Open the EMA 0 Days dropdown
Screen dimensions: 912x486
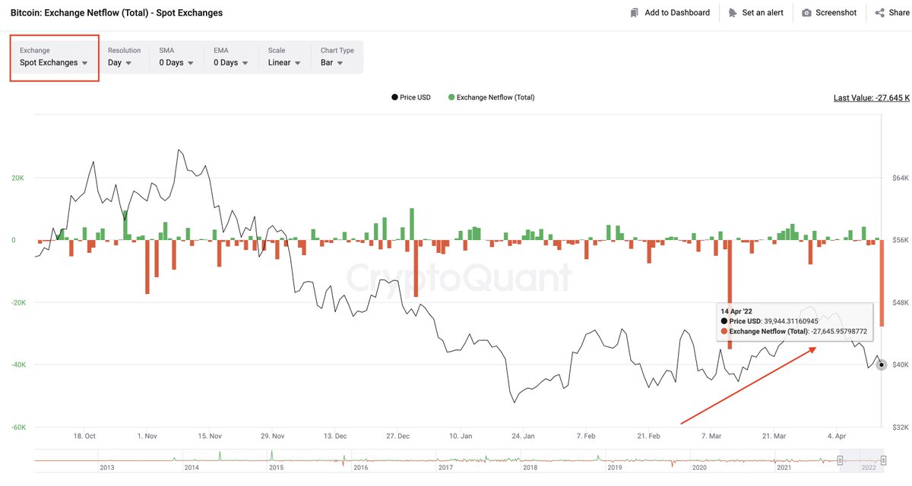tap(231, 57)
